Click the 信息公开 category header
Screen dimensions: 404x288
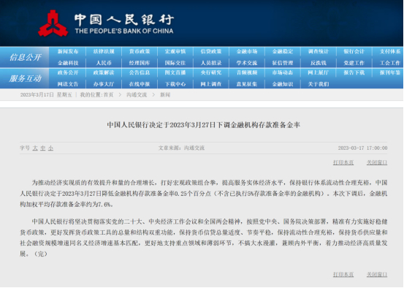(25, 57)
